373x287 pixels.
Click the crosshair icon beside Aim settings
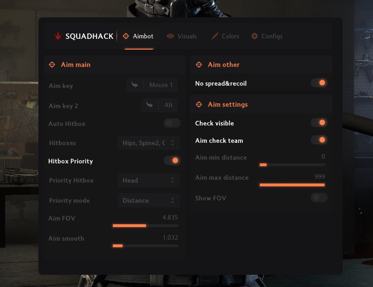click(199, 104)
